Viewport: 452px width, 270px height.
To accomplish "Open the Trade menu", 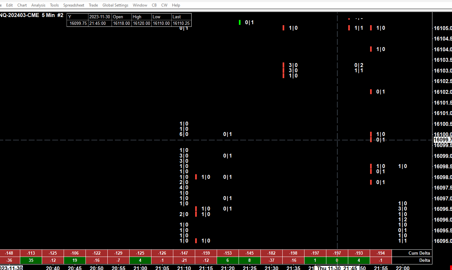I will click(x=93, y=5).
